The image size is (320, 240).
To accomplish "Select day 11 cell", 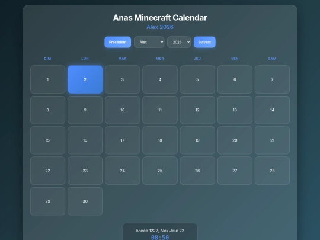I will point(160,110).
